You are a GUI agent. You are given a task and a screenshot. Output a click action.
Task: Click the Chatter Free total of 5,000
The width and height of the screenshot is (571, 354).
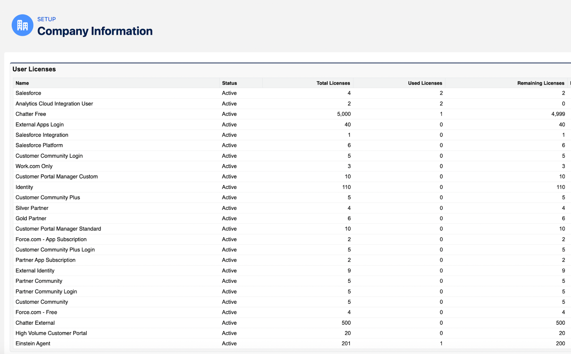tap(344, 114)
